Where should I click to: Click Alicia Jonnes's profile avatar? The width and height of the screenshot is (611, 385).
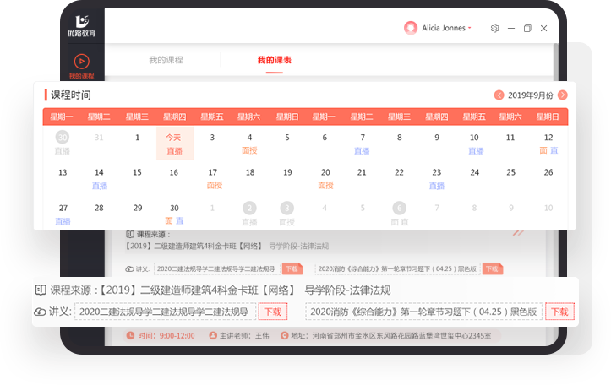[411, 28]
